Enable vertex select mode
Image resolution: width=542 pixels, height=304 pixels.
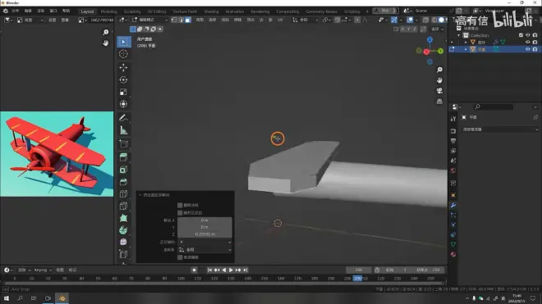(x=174, y=20)
